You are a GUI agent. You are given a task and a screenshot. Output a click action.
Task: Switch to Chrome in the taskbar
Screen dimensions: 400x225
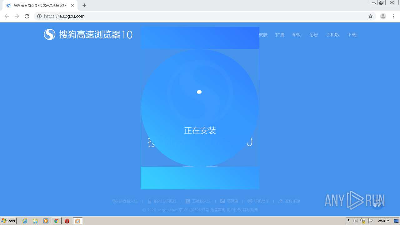57,221
